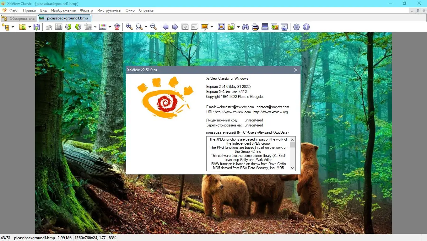Rotate the image clockwise
The image size is (427, 241).
pyautogui.click(x=78, y=27)
